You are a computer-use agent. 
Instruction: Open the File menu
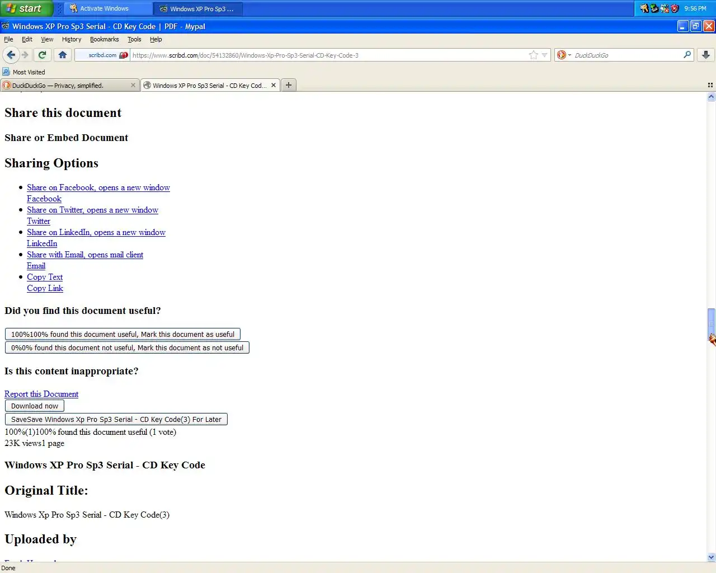click(8, 39)
